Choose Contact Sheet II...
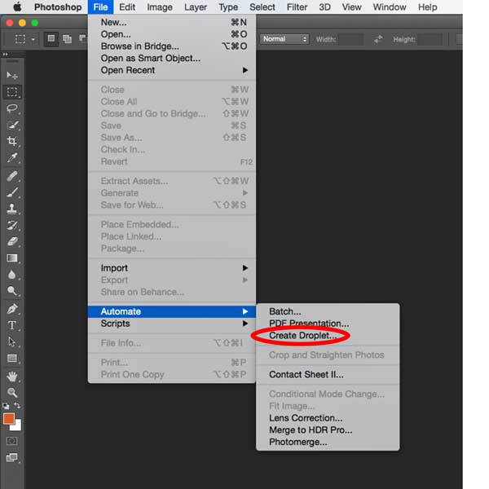 click(328, 375)
